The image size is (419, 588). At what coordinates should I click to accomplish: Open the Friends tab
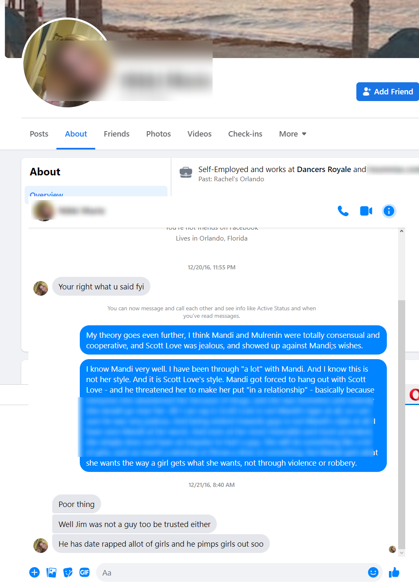117,134
